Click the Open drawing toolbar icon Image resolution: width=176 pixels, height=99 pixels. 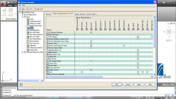[x=23, y=9]
